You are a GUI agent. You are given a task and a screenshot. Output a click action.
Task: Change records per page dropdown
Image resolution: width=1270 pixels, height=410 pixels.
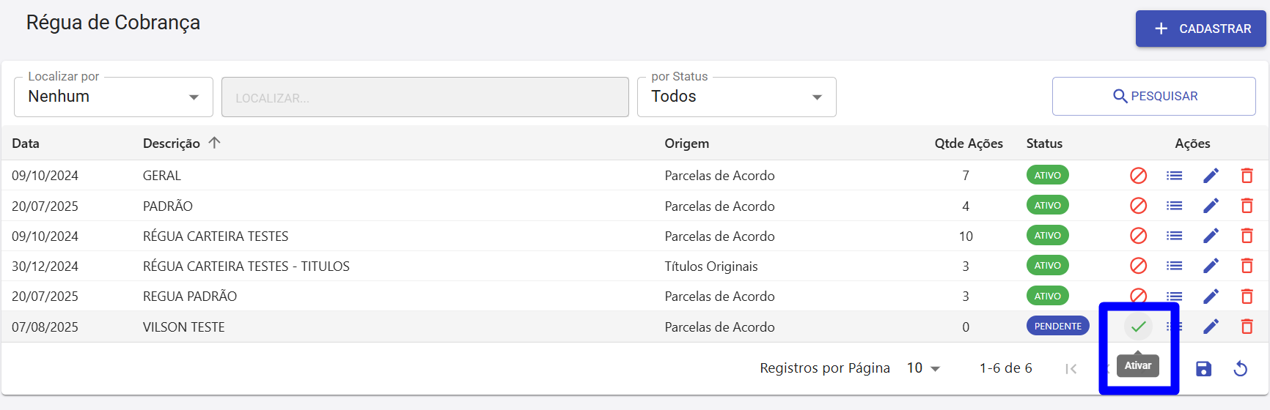click(923, 368)
